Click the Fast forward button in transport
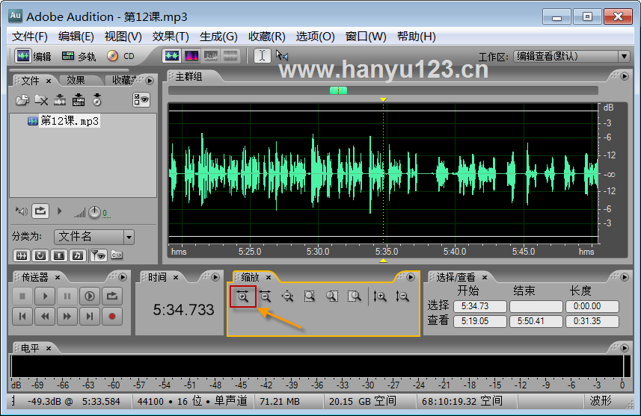Viewport: 641px width, 416px height. pos(67,317)
